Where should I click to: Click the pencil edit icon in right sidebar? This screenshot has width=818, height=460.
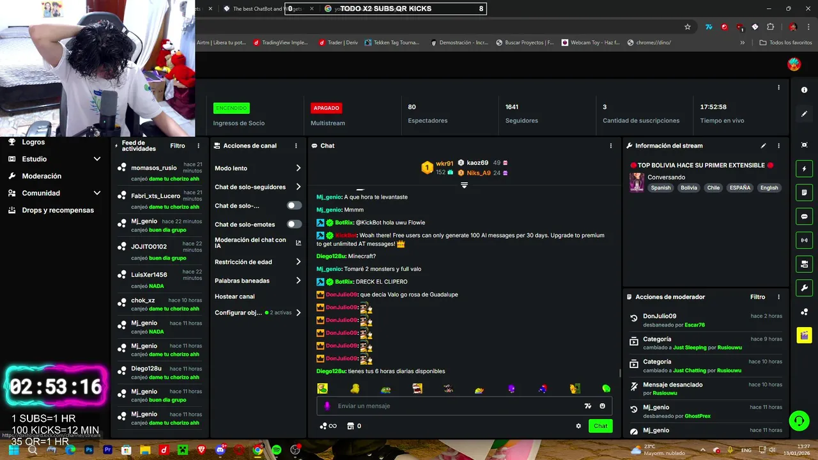[804, 114]
